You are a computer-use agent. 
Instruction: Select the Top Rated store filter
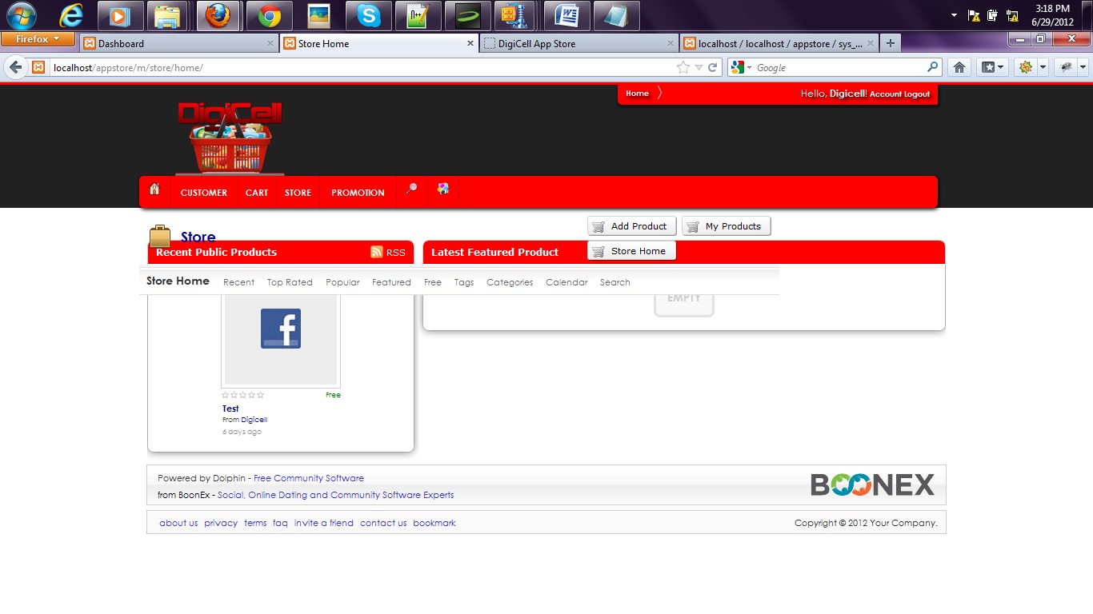tap(290, 282)
